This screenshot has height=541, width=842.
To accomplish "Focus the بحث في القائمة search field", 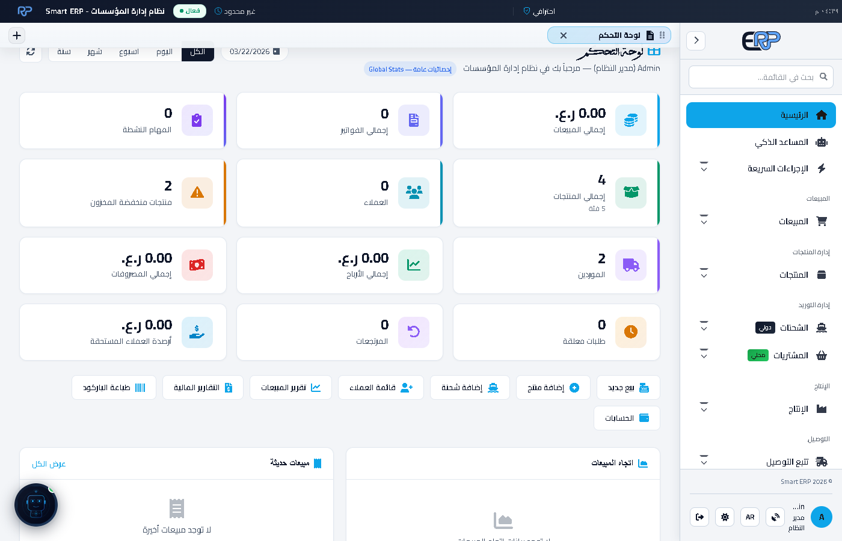I will [x=761, y=77].
